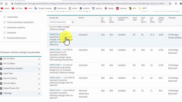182x102 pixels.
Task: Sort by the Input Type column header
Action: pyautogui.click(x=135, y=19)
